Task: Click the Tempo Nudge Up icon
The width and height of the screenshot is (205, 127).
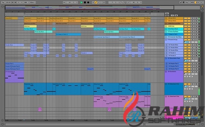Action: pyautogui.click(x=15, y=2)
